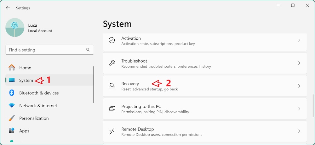Select System in the left navigation

point(26,81)
